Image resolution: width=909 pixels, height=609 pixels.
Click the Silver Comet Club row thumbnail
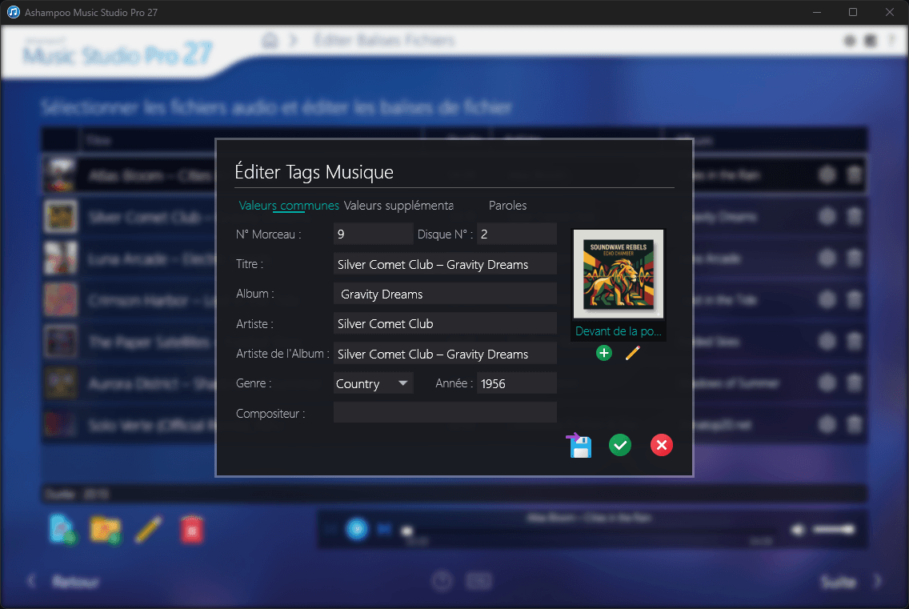pyautogui.click(x=61, y=216)
